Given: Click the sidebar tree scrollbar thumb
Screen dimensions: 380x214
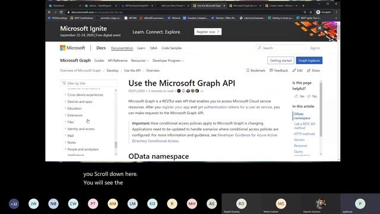Looking at the screenshot, I should pyautogui.click(x=116, y=144).
